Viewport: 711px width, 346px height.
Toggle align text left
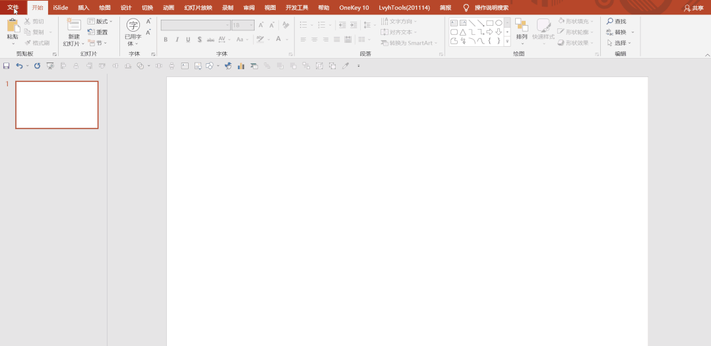(303, 40)
